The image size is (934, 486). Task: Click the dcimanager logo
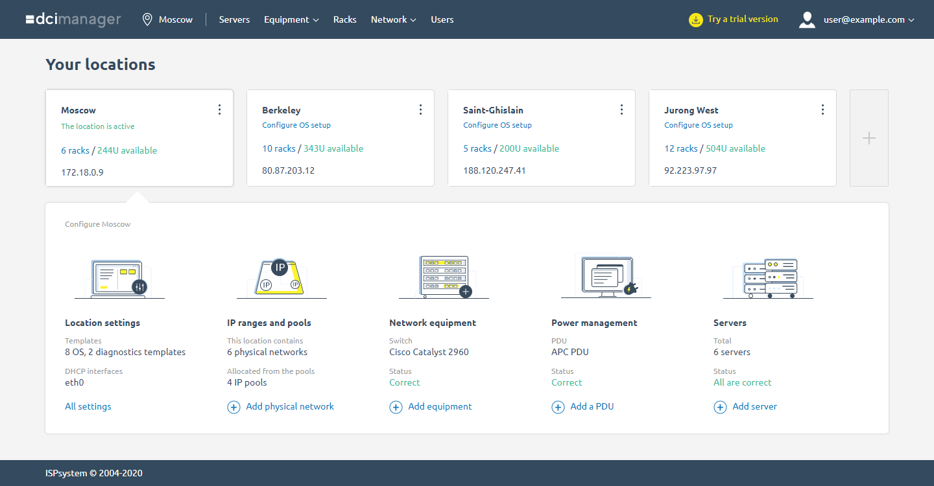coord(73,19)
